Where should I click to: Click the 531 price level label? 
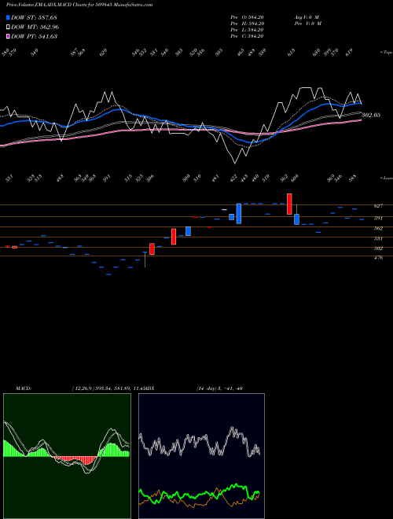(378, 238)
